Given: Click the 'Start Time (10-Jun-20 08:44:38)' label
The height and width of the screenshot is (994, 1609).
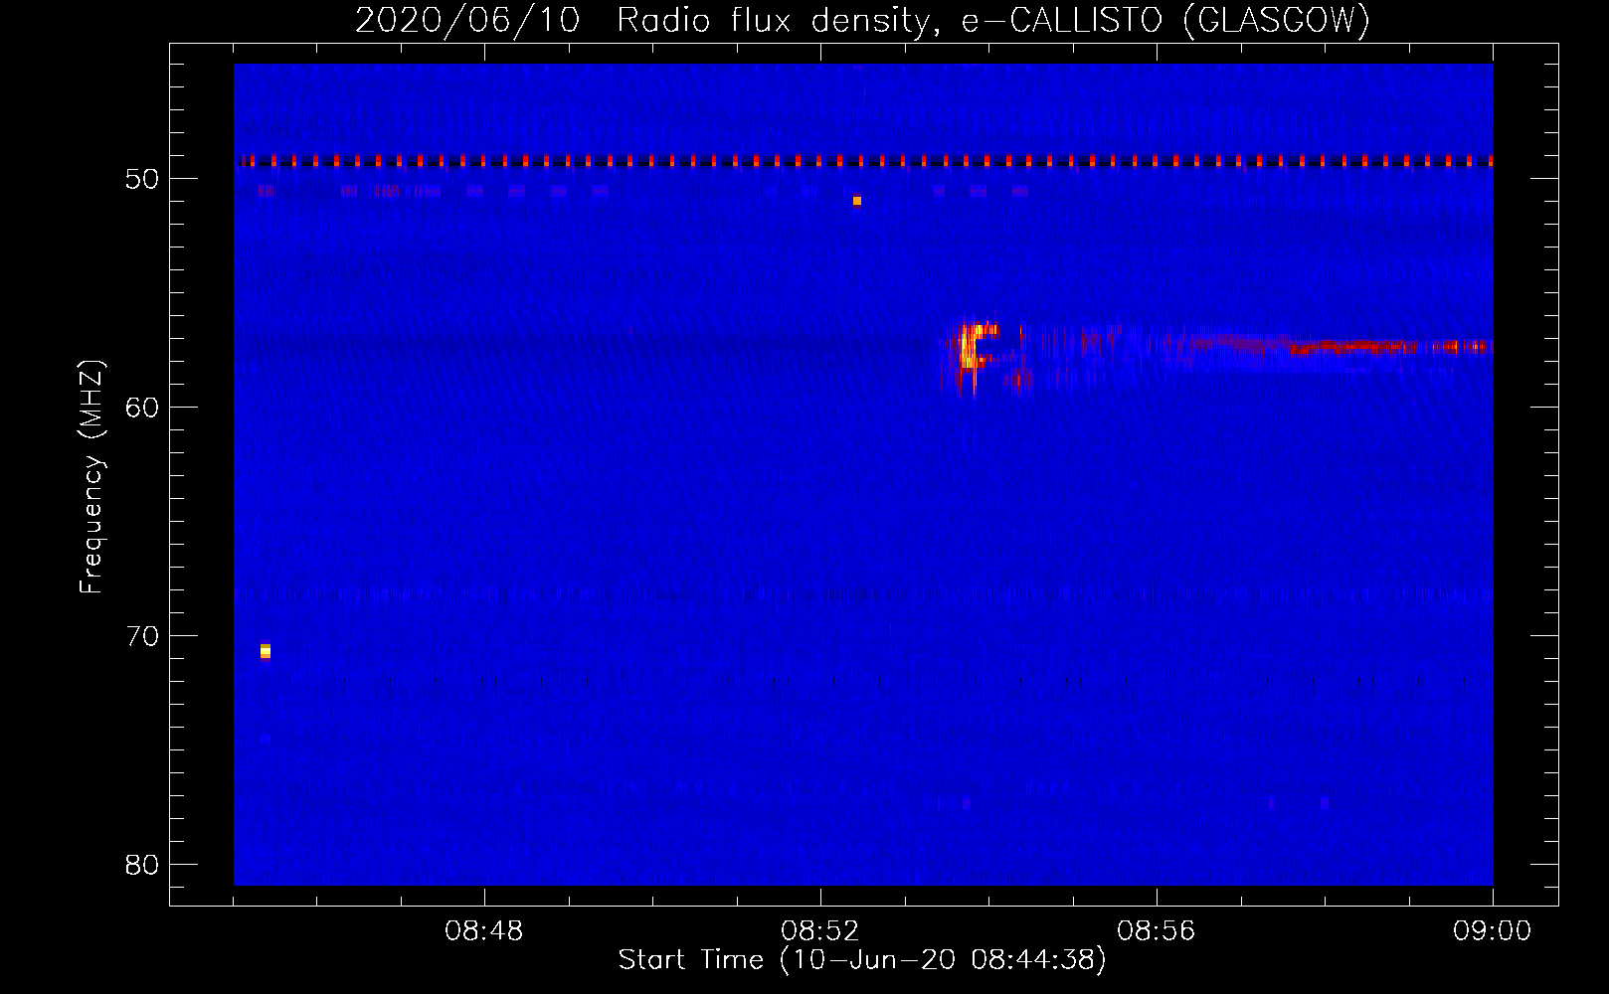Looking at the screenshot, I should [x=862, y=960].
